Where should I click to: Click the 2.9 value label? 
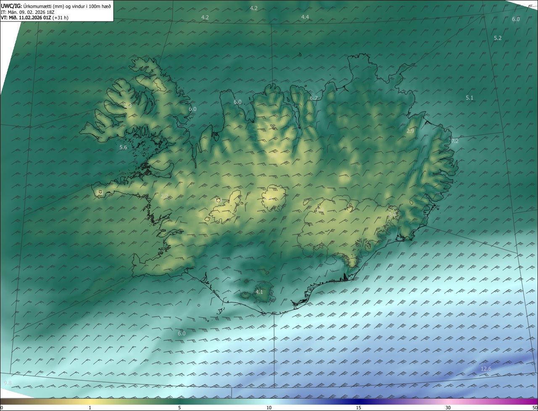coord(410,131)
